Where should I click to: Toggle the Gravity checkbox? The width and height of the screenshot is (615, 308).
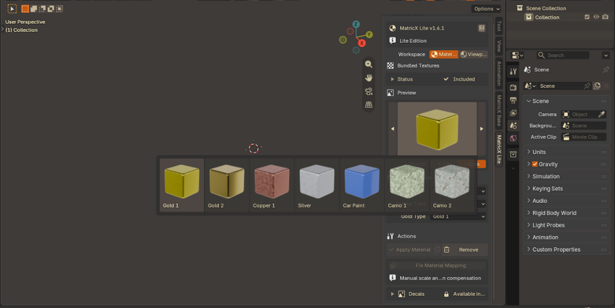click(535, 164)
